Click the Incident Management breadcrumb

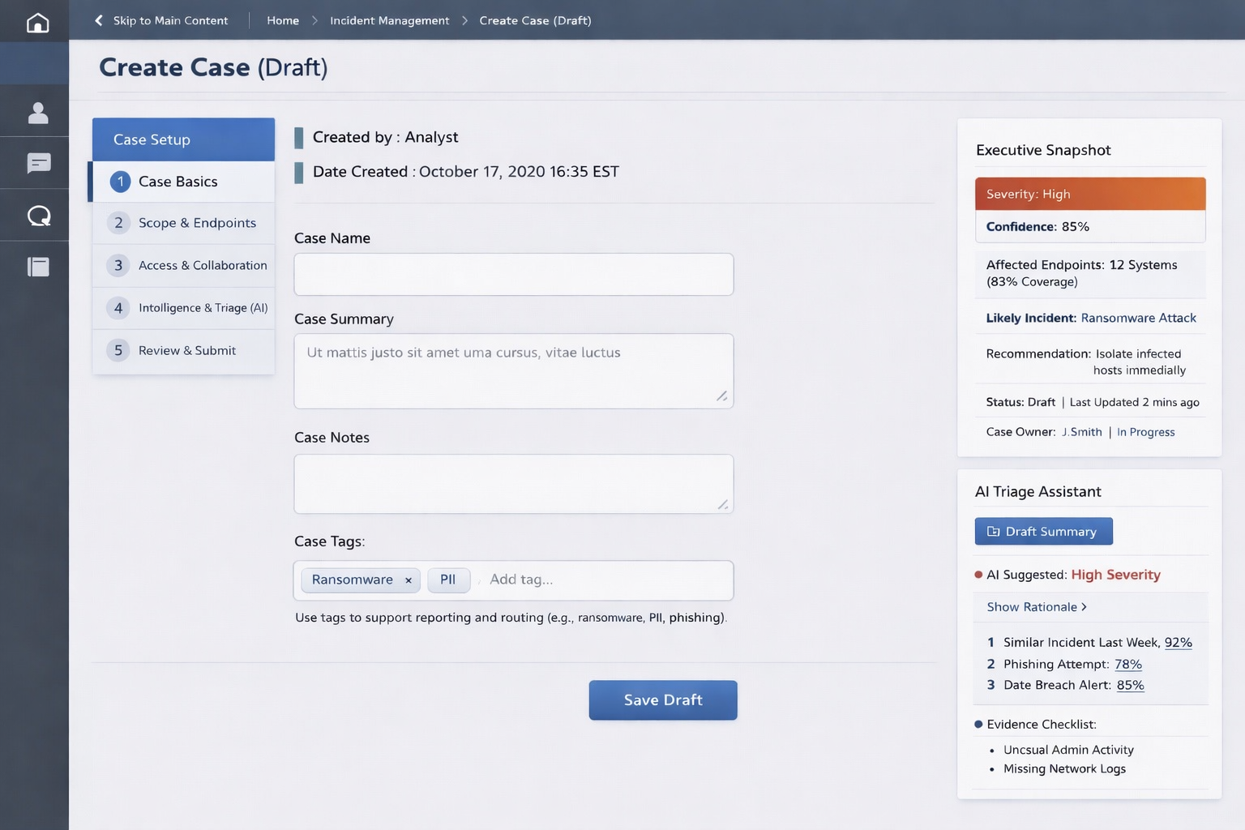(389, 20)
